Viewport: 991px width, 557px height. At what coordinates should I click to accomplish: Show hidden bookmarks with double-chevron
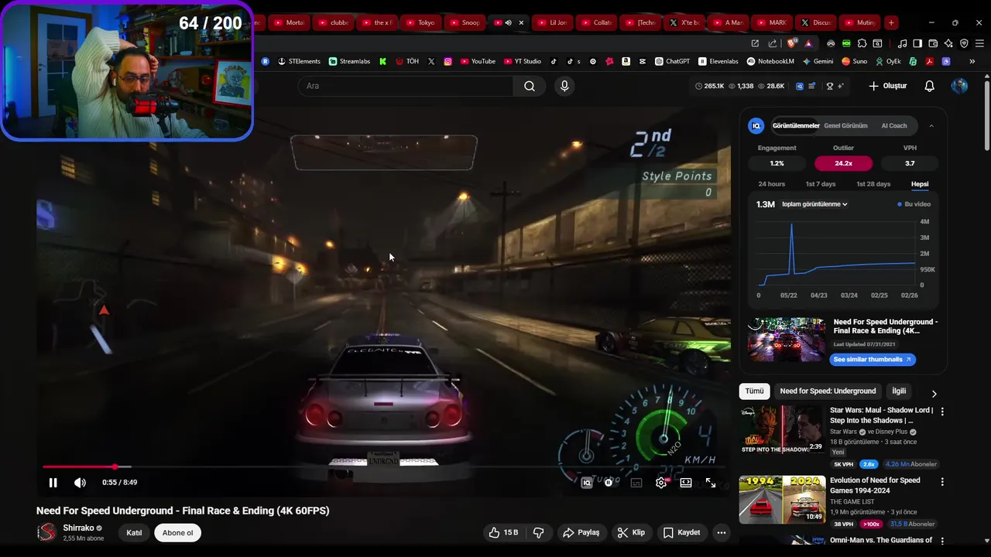972,61
